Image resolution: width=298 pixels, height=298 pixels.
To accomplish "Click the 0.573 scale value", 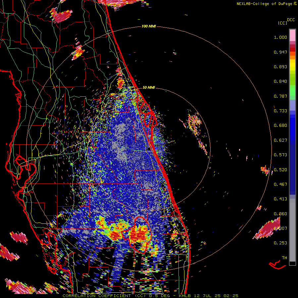I will (280, 155).
